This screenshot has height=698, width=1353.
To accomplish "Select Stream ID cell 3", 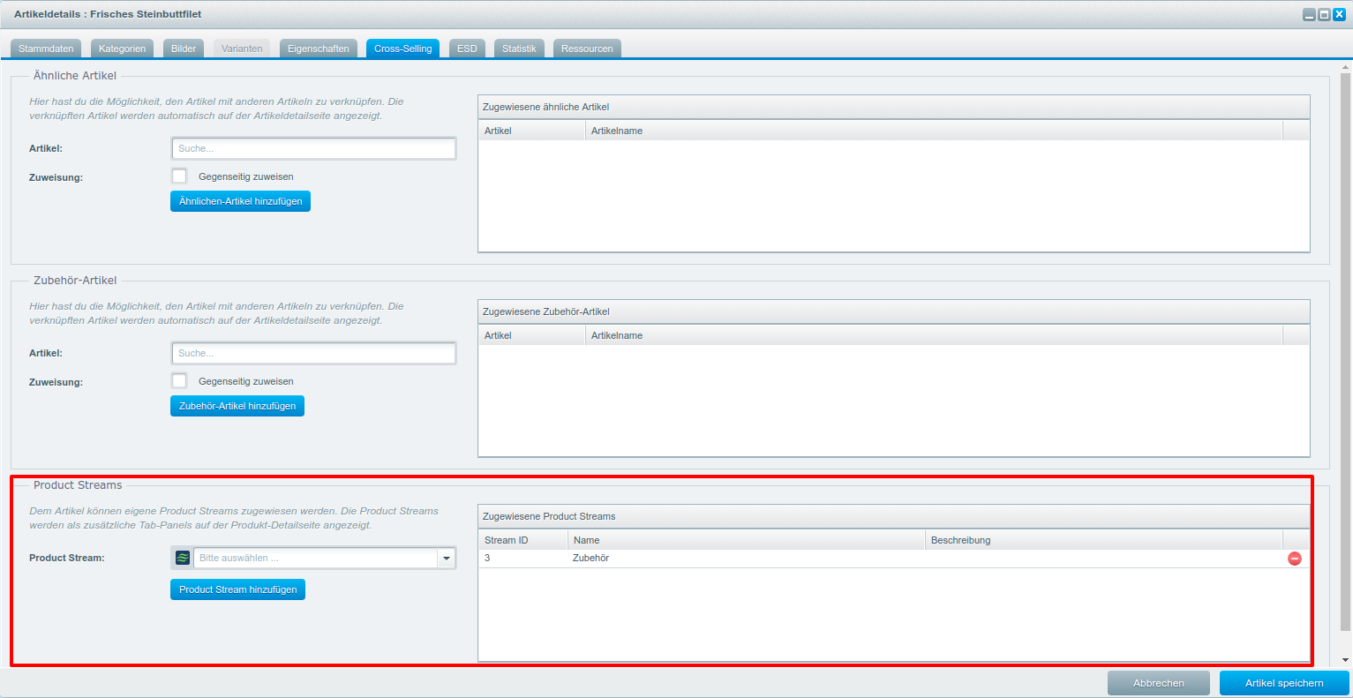I will point(523,559).
